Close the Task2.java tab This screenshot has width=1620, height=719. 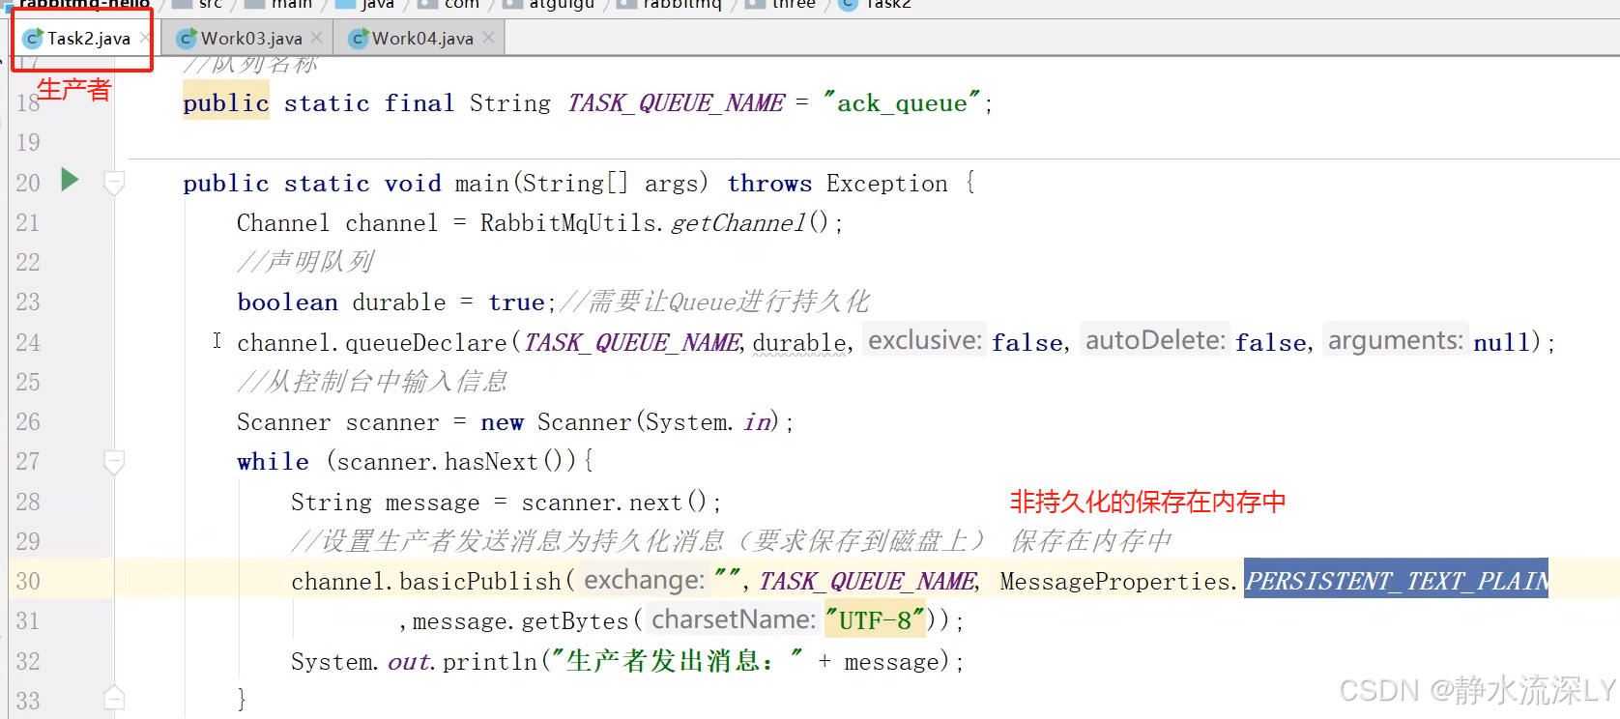coord(145,38)
